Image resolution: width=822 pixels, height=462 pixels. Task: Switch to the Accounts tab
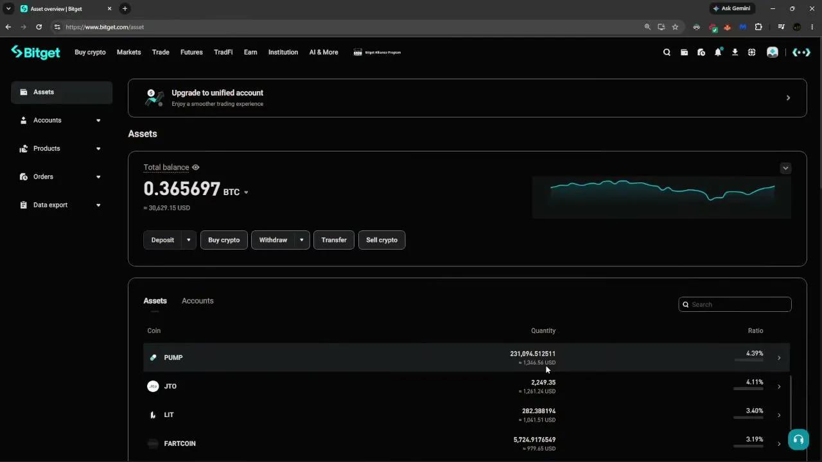pyautogui.click(x=198, y=301)
